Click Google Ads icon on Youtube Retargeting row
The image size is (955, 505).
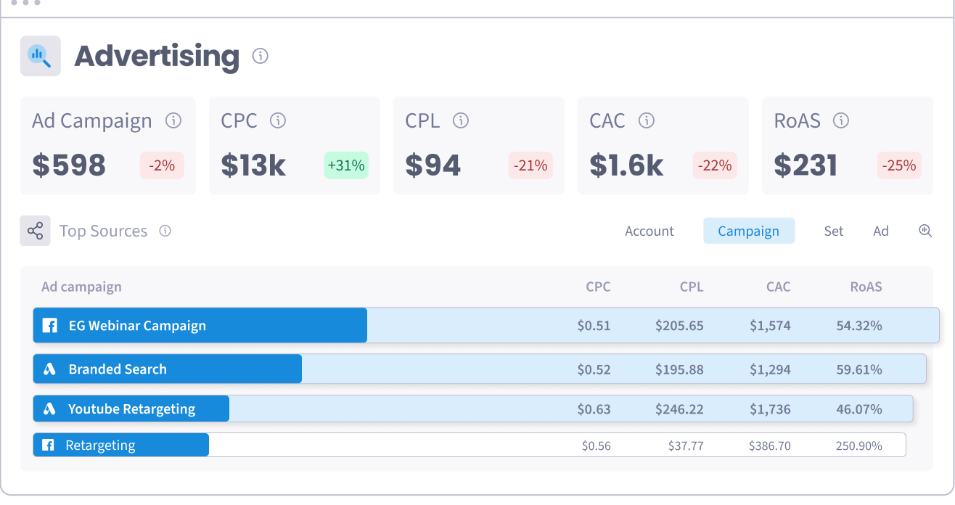pyautogui.click(x=50, y=409)
